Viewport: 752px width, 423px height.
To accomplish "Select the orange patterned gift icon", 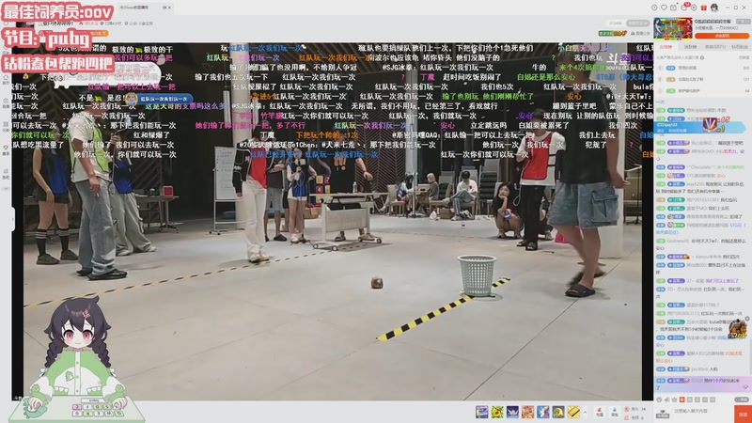I will point(527,412).
